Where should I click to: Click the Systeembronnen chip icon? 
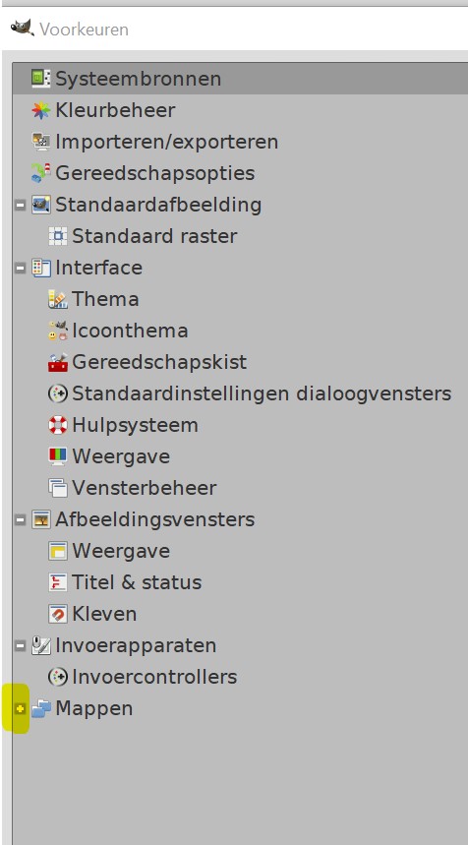[x=41, y=79]
